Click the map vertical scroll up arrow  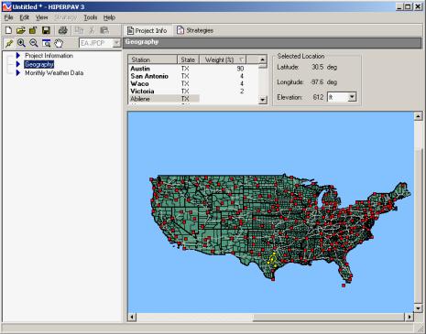click(x=418, y=116)
